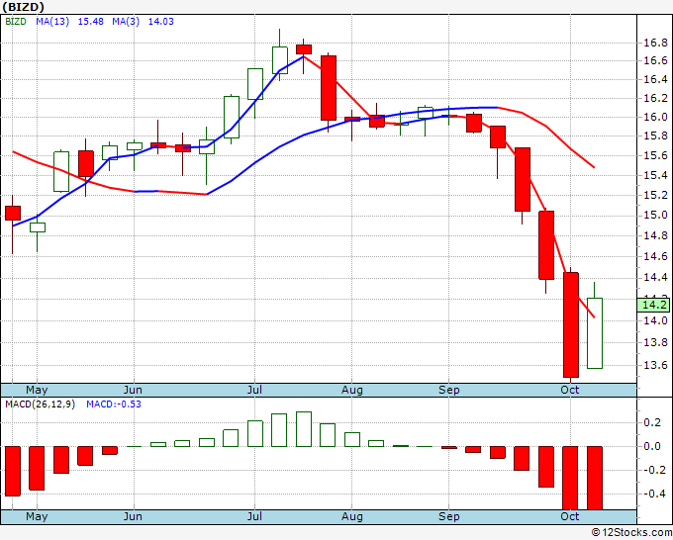This screenshot has height=540, width=673.
Task: Select the tallest red candlestick above the Oct label
Action: [x=571, y=324]
